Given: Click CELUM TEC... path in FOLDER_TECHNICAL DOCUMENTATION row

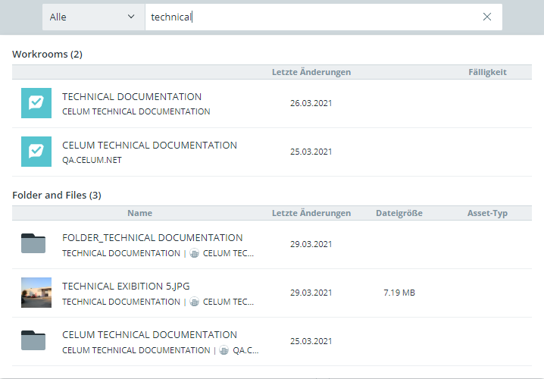Looking at the screenshot, I should tap(228, 253).
